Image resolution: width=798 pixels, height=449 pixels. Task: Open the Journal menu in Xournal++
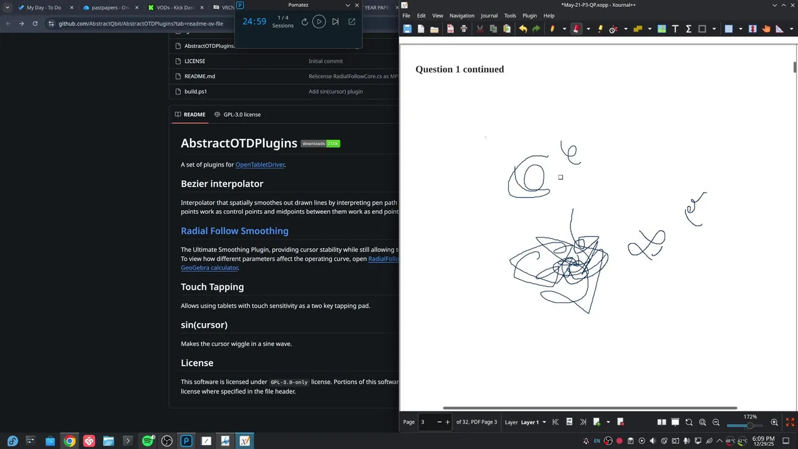(x=489, y=16)
